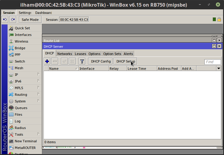Open the Routing menu

[x=24, y=95]
